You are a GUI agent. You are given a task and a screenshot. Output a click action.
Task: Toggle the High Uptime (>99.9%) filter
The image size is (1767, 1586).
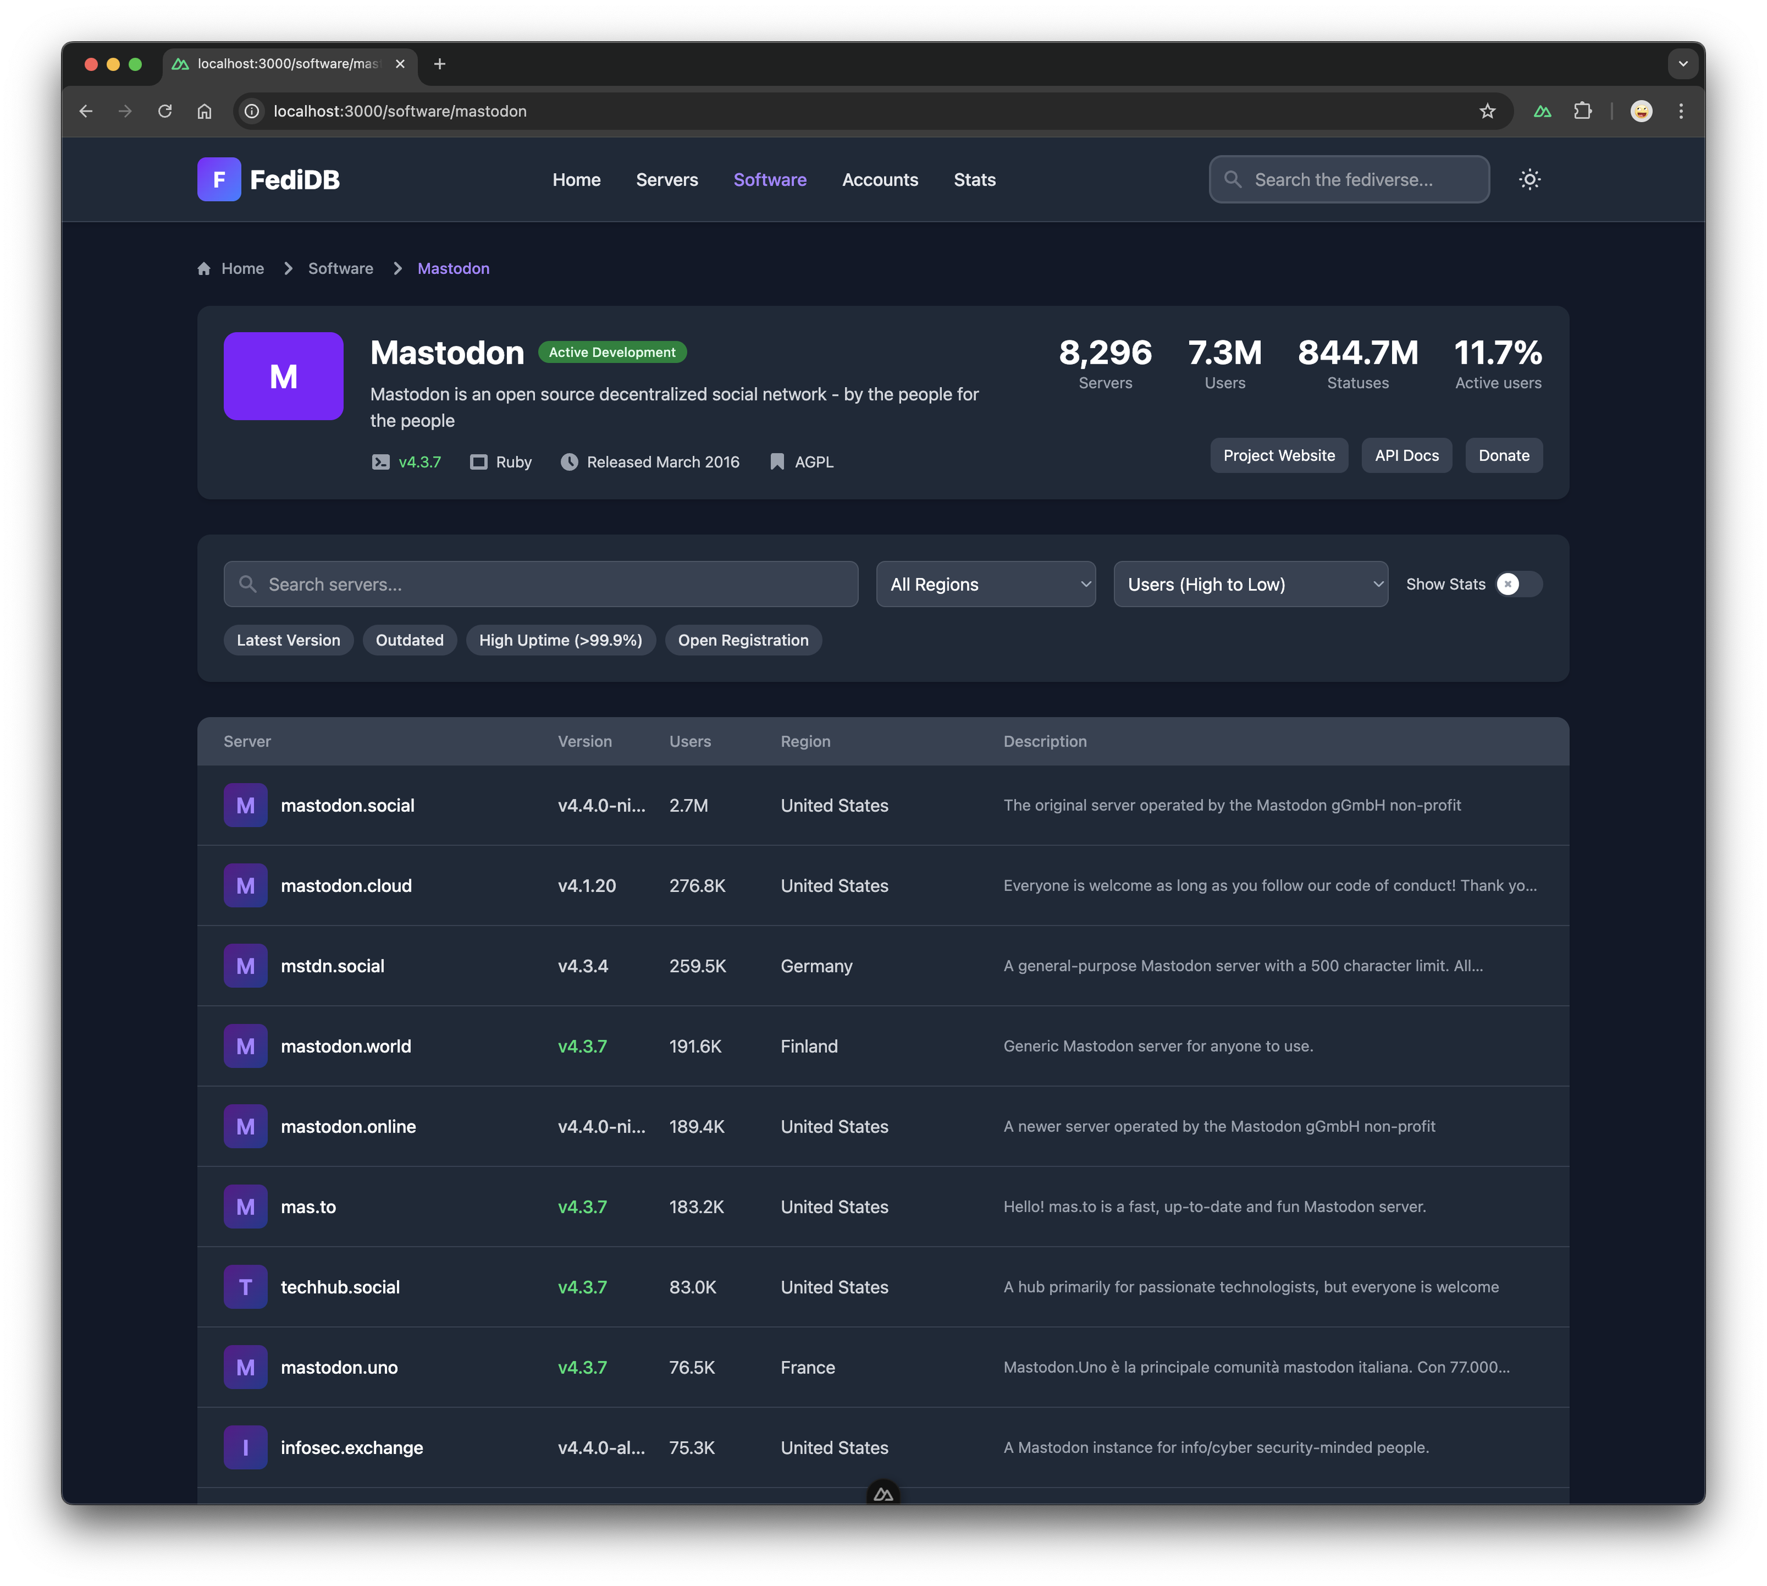pos(560,640)
